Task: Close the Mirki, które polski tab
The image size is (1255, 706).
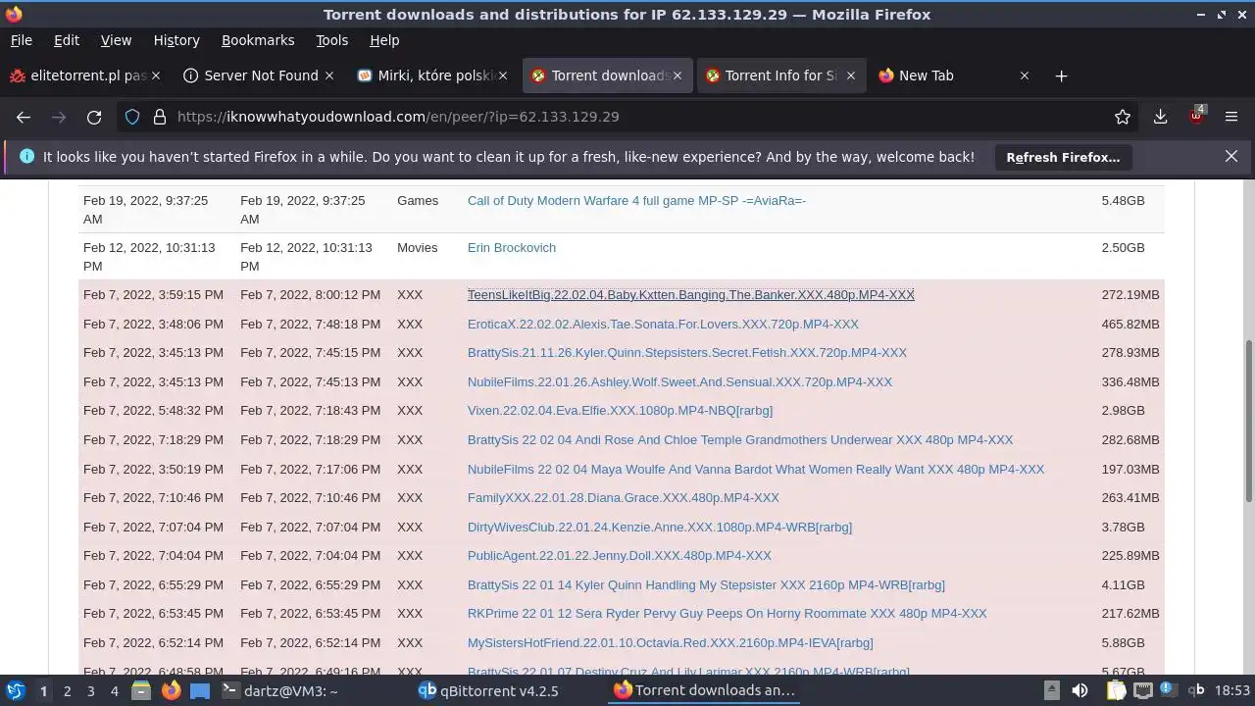Action: pos(503,76)
